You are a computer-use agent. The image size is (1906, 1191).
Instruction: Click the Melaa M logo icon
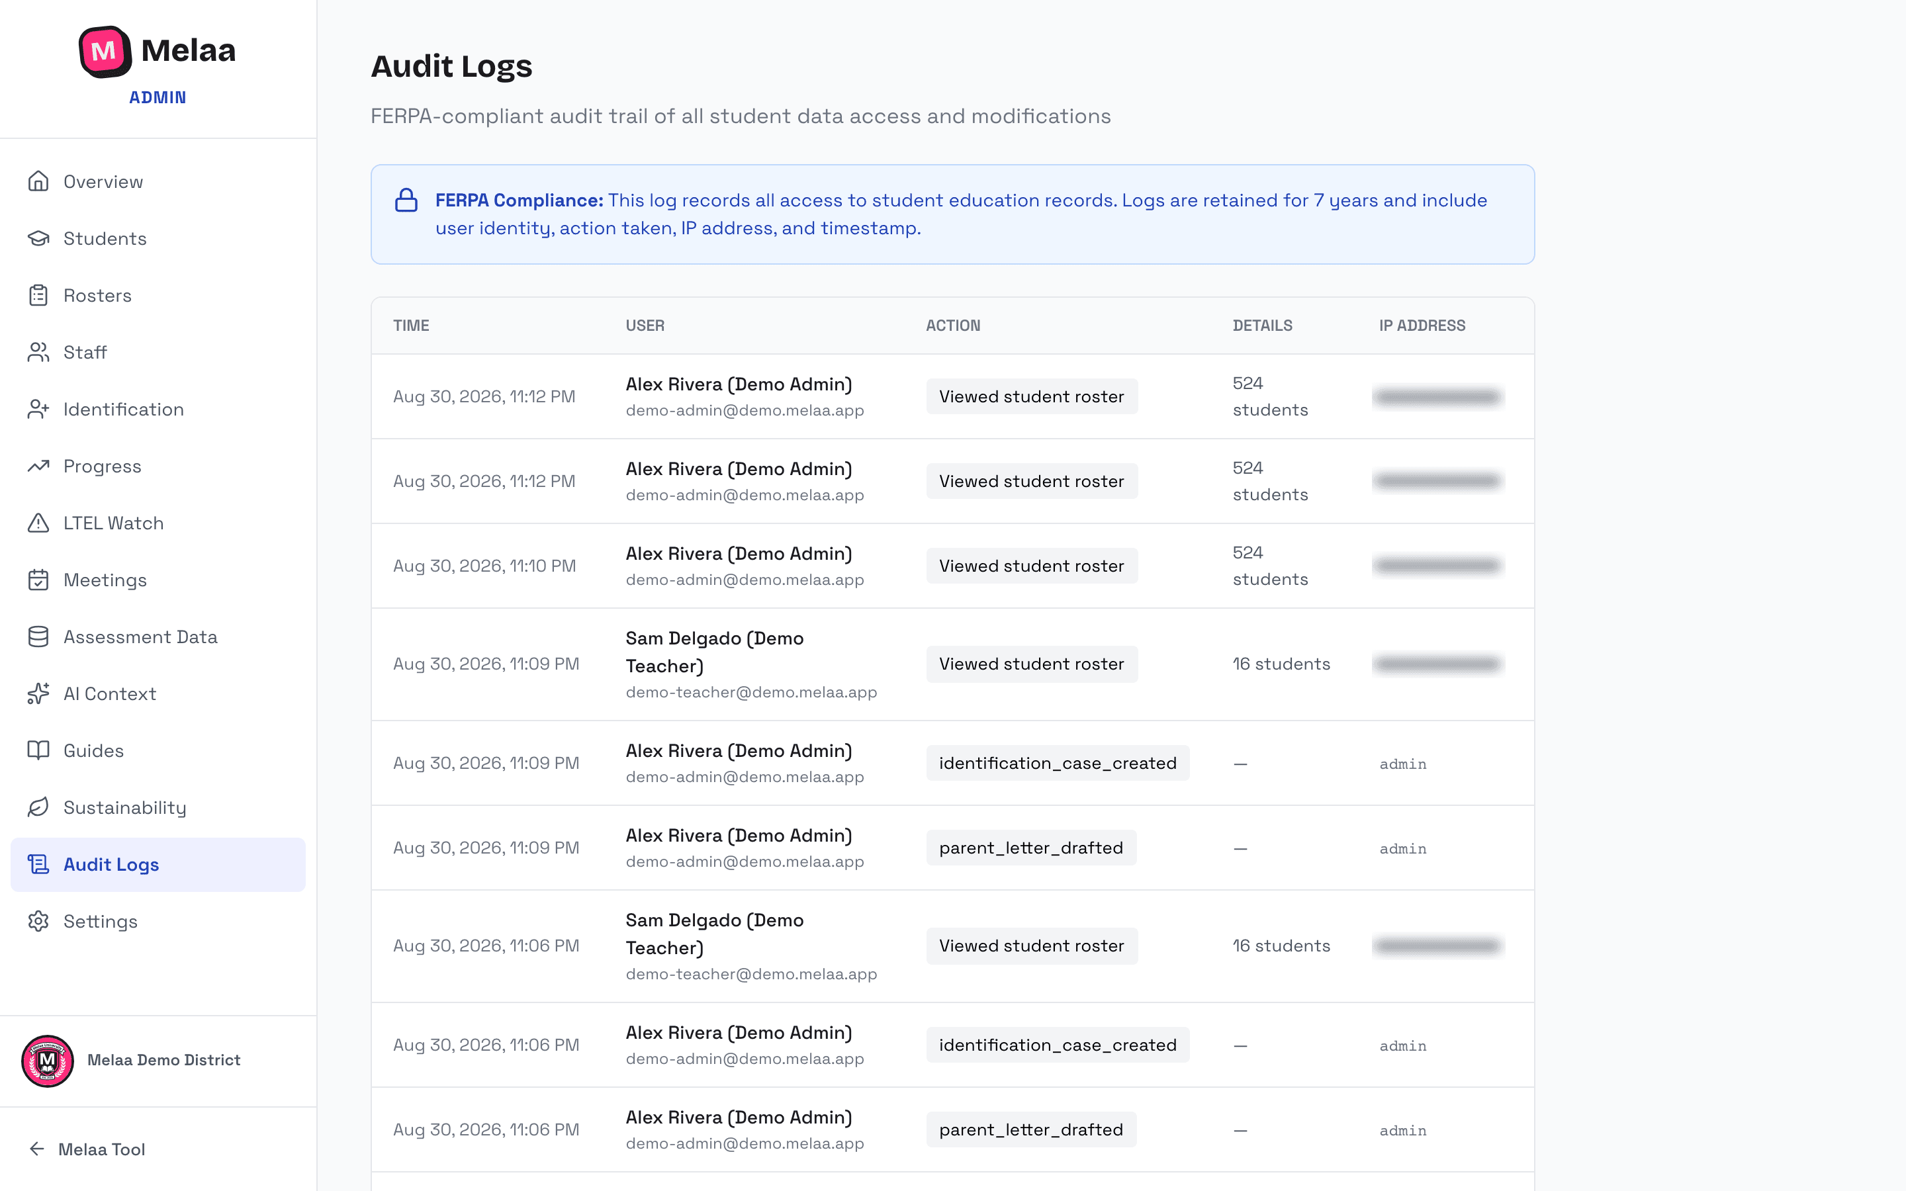coord(105,51)
